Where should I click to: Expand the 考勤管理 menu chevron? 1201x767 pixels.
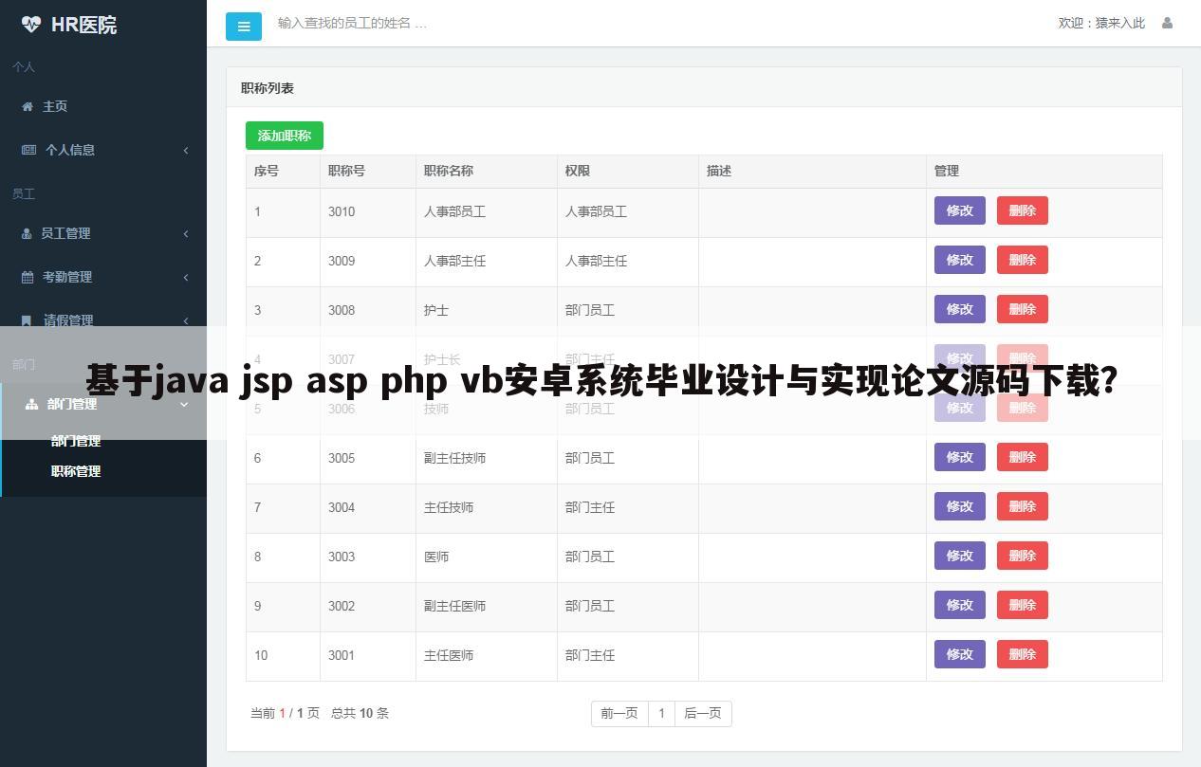tap(186, 277)
